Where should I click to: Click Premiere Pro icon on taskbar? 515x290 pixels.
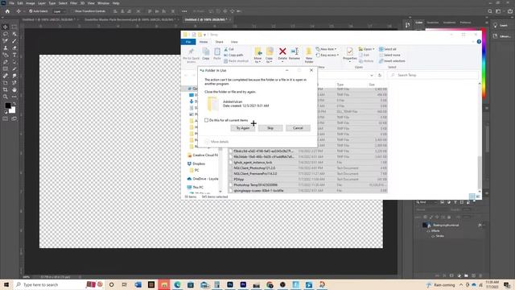tap(243, 284)
